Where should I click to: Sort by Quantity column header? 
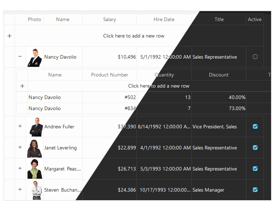pos(164,75)
